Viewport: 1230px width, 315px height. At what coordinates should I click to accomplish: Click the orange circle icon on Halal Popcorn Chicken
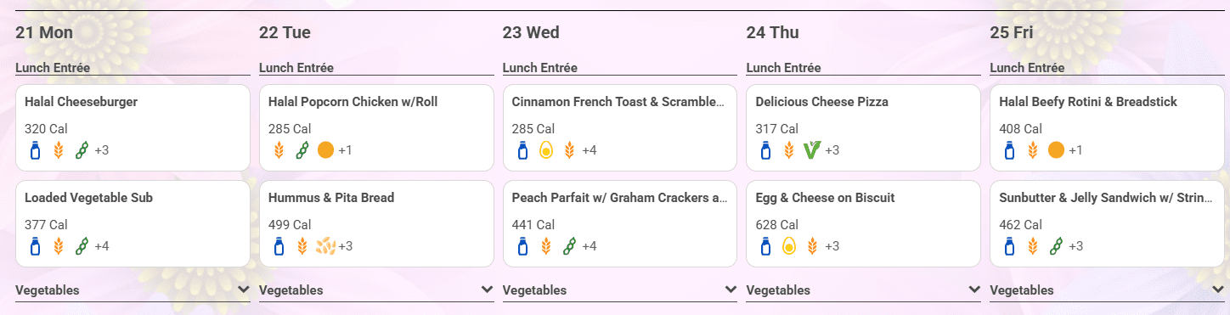pos(325,150)
